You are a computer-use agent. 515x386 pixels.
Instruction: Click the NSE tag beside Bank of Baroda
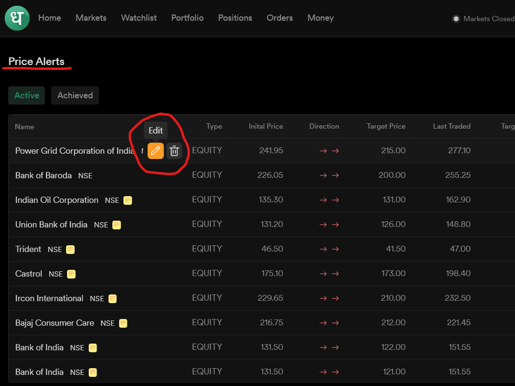click(x=85, y=176)
